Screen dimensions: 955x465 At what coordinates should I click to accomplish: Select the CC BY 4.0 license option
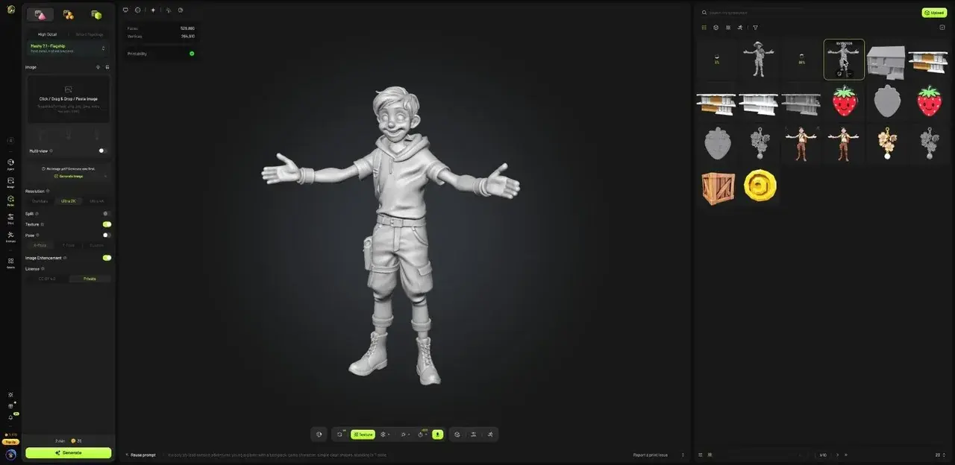[x=47, y=279]
